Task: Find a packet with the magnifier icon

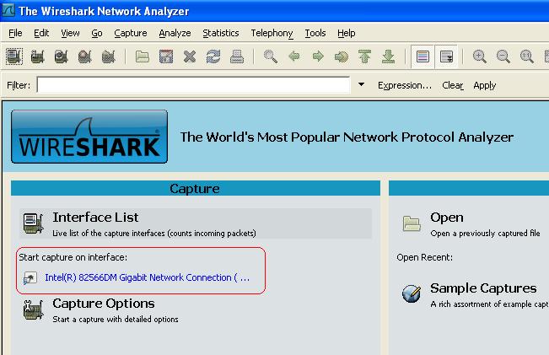Action: [x=271, y=56]
